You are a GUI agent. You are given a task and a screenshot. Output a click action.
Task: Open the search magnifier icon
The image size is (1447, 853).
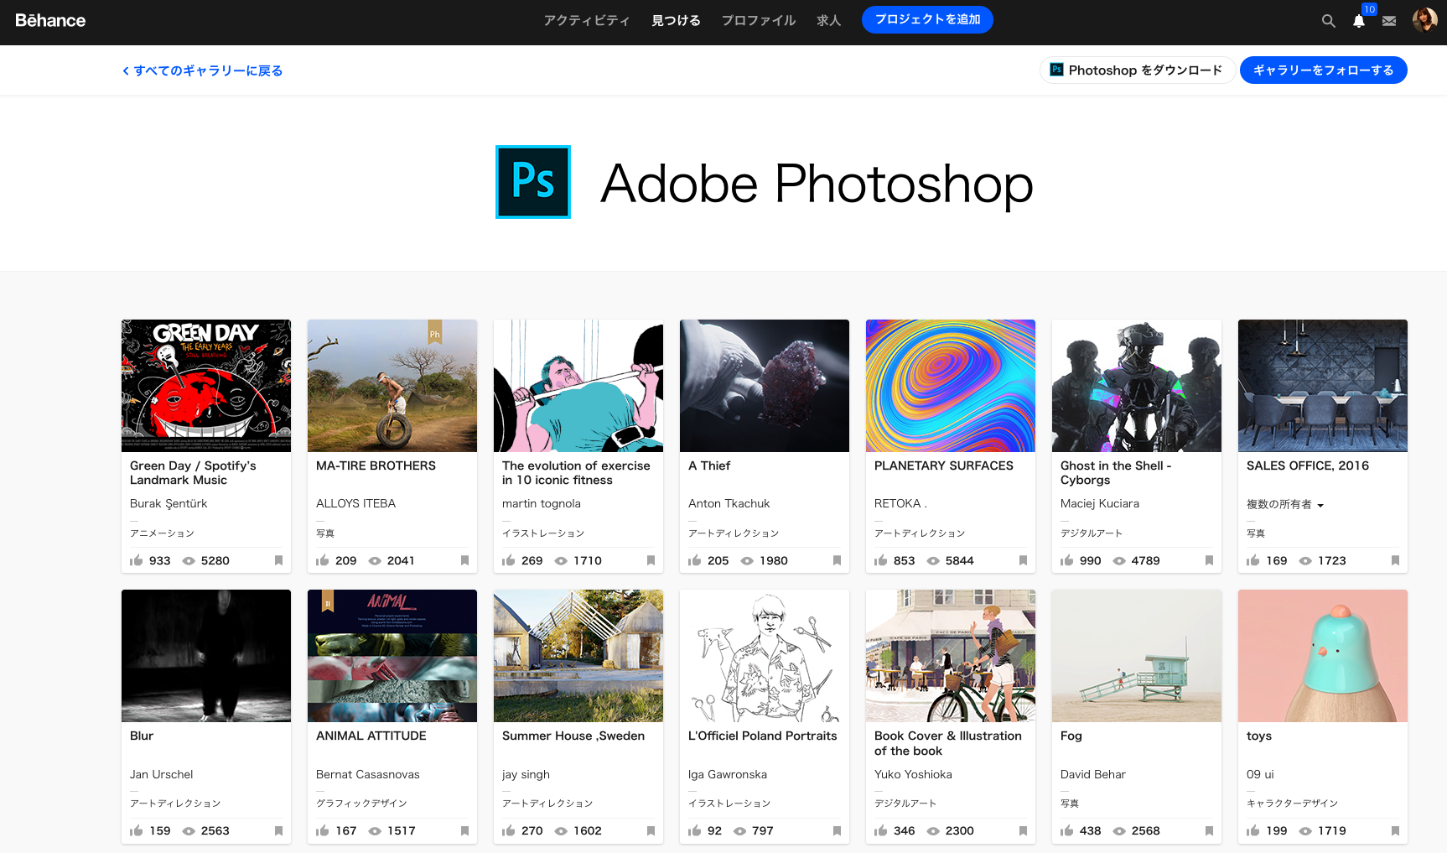click(1328, 21)
